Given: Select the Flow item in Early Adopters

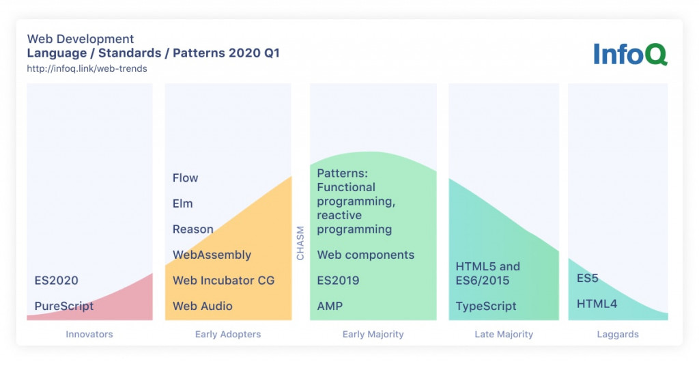Looking at the screenshot, I should (x=185, y=178).
